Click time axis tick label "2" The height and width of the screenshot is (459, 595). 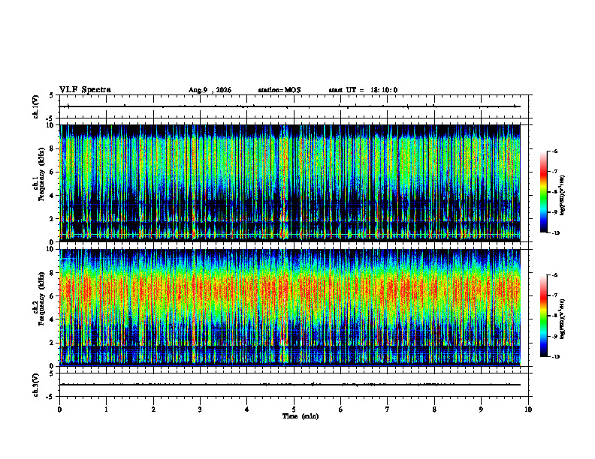[153, 409]
